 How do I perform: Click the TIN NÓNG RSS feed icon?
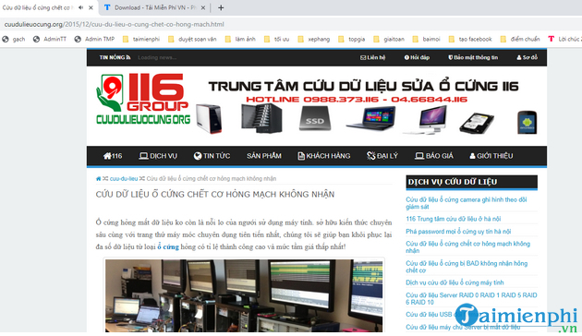(128, 57)
